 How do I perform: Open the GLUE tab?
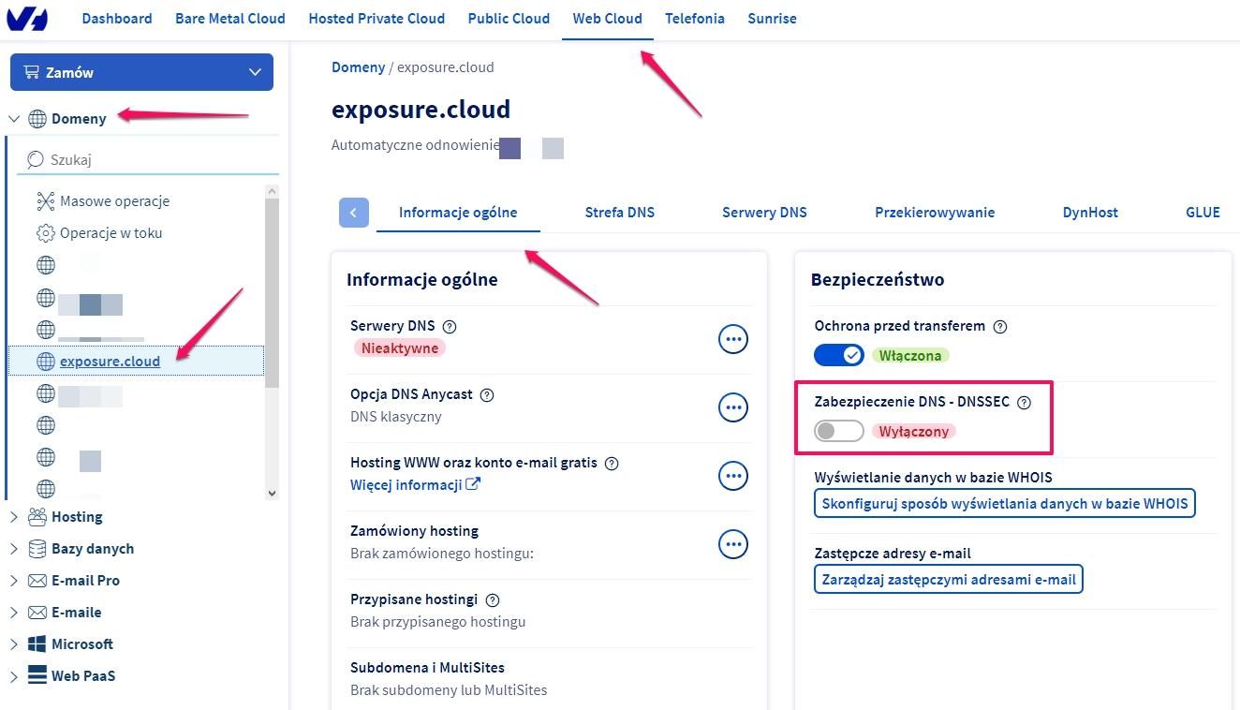(1203, 213)
